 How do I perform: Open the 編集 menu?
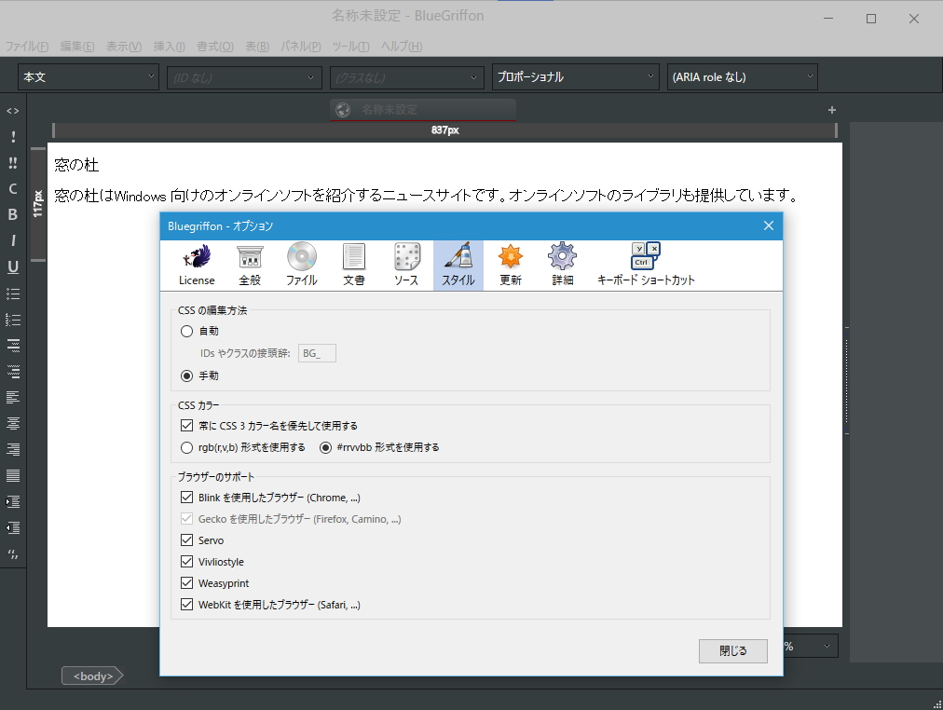[77, 47]
